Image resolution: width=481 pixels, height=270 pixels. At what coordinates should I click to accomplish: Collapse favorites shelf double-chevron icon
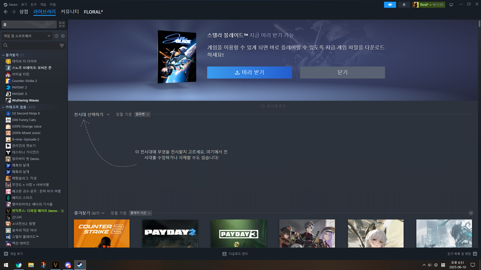point(471,213)
